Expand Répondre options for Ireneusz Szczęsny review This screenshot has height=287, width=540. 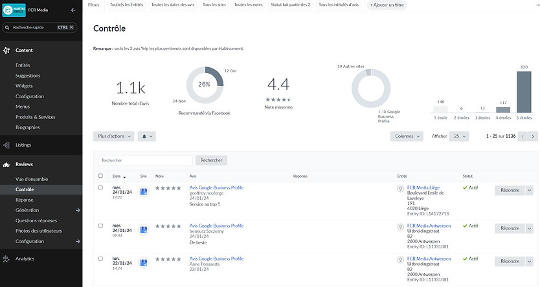[530, 229]
